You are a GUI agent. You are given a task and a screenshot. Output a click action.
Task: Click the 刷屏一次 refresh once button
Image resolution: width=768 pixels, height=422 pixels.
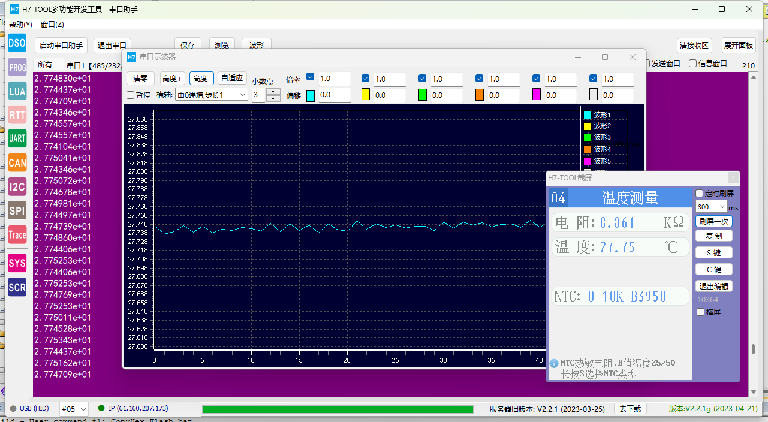[x=714, y=221]
